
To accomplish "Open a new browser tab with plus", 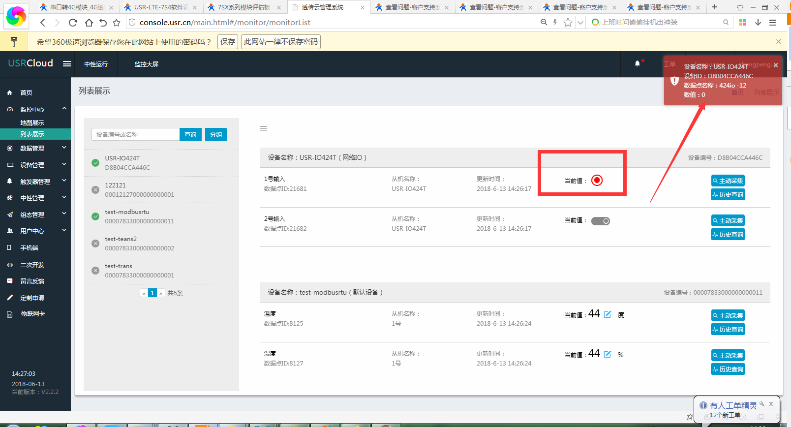I will tap(715, 7).
